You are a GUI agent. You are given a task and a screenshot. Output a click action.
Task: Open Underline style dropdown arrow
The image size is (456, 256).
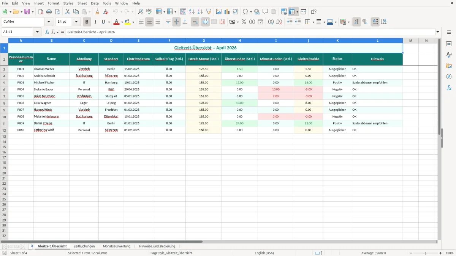(109, 22)
